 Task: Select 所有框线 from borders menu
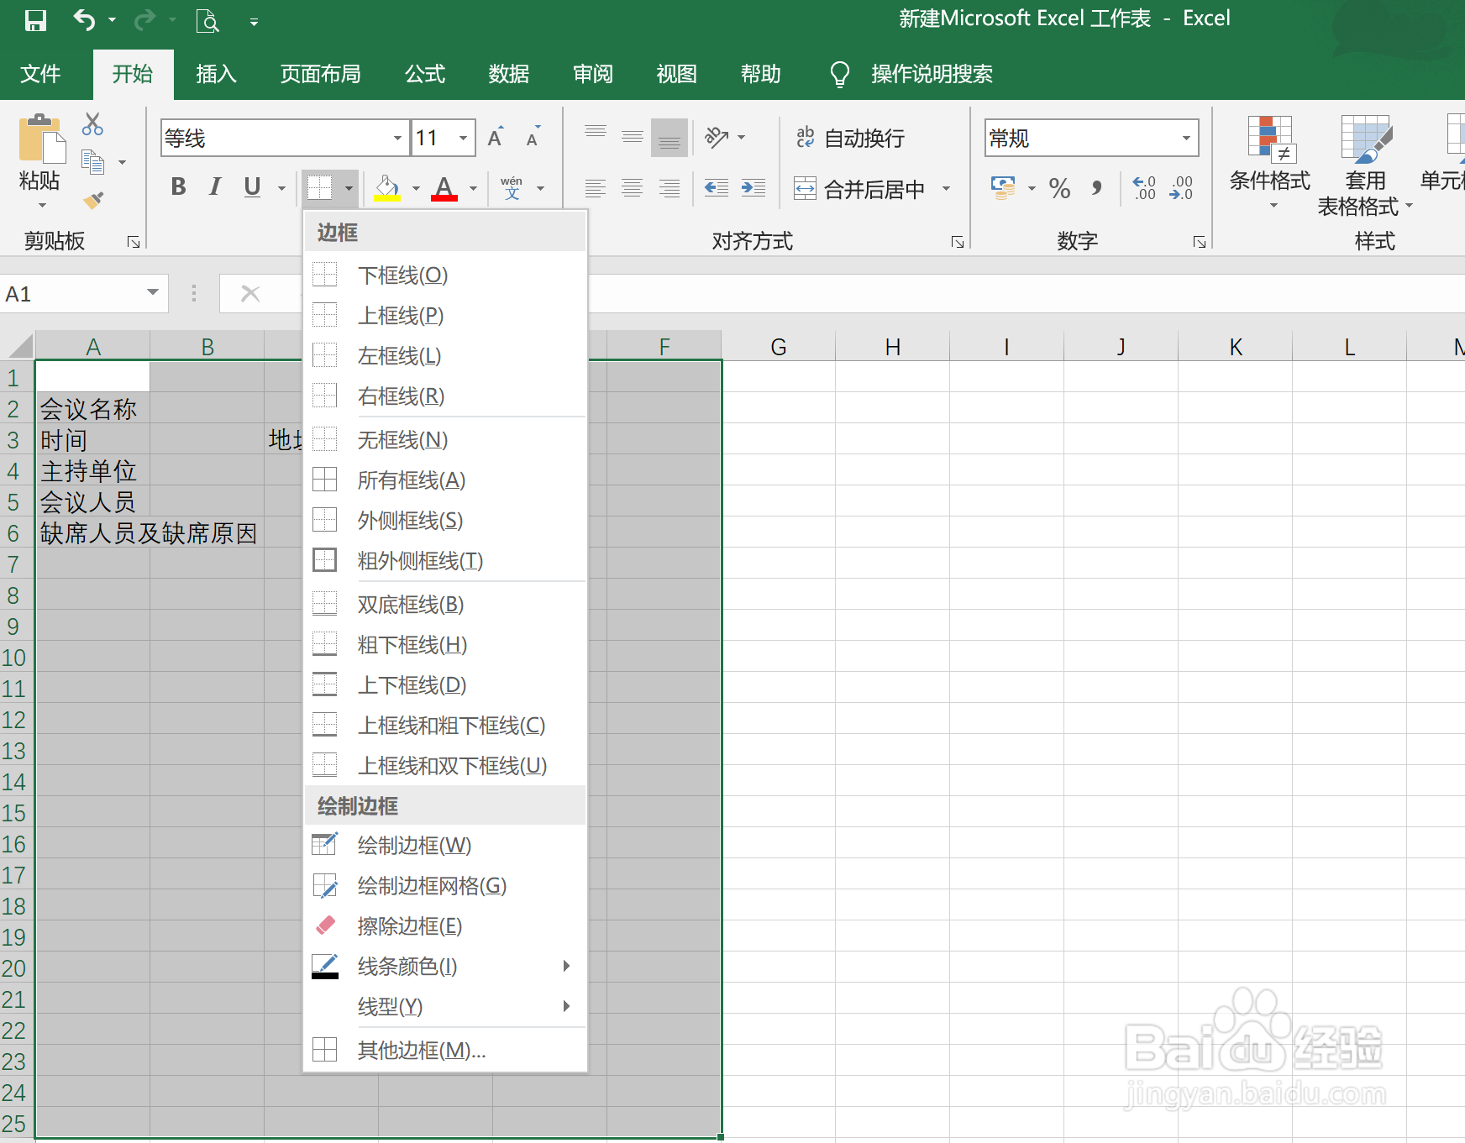410,480
